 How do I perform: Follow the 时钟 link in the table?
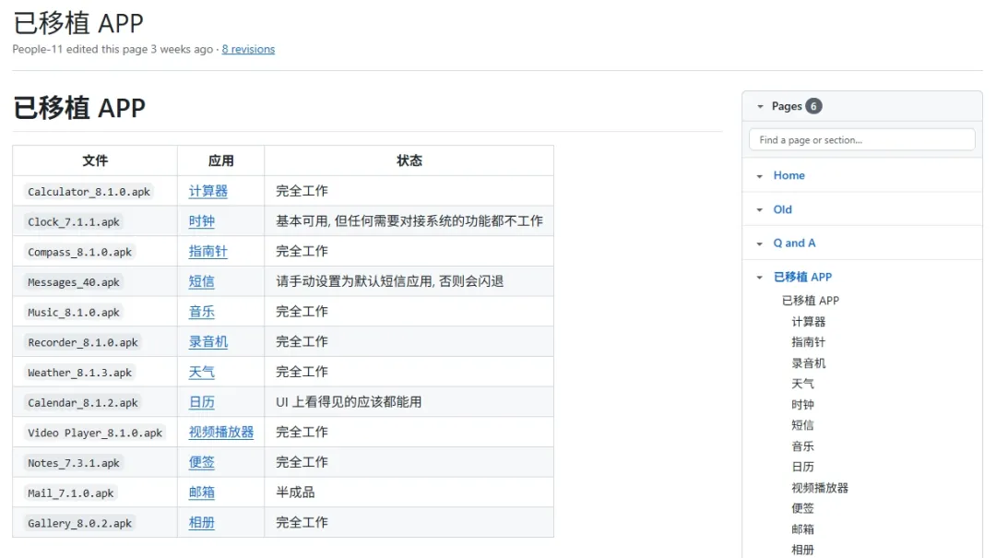point(201,221)
